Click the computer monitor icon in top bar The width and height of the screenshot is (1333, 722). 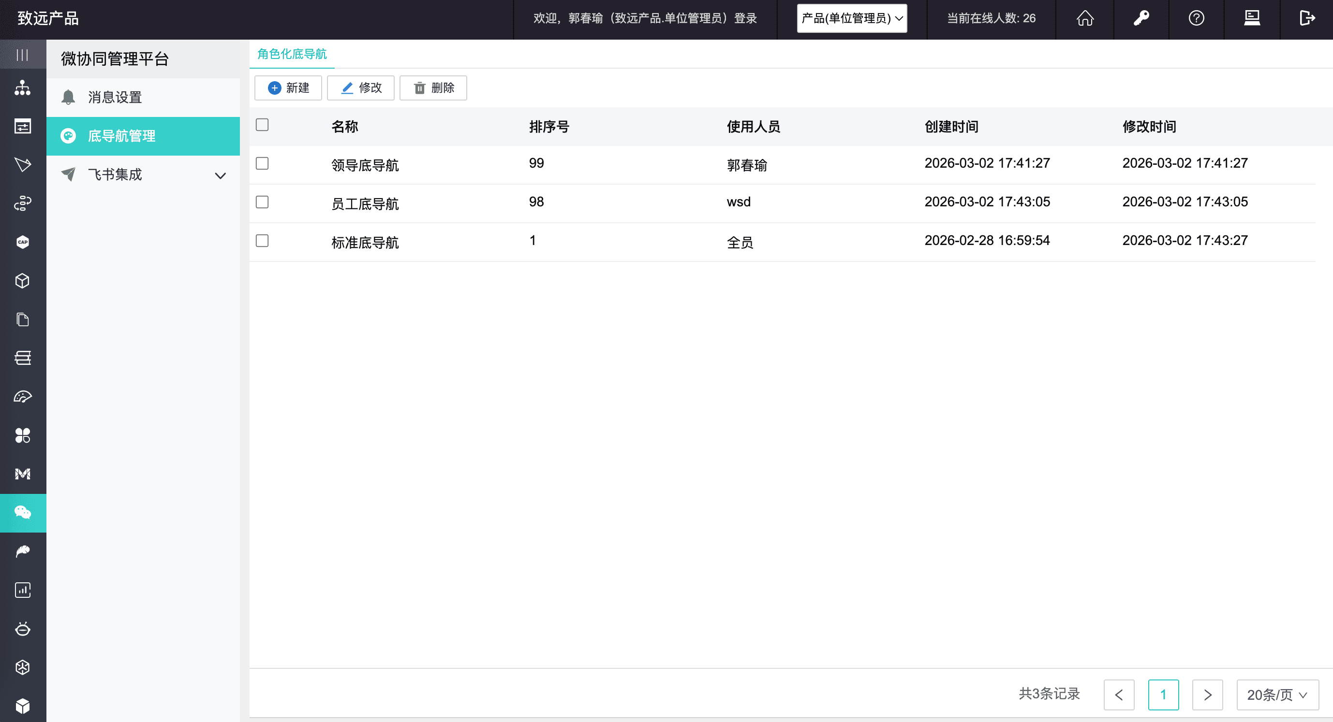(1252, 18)
